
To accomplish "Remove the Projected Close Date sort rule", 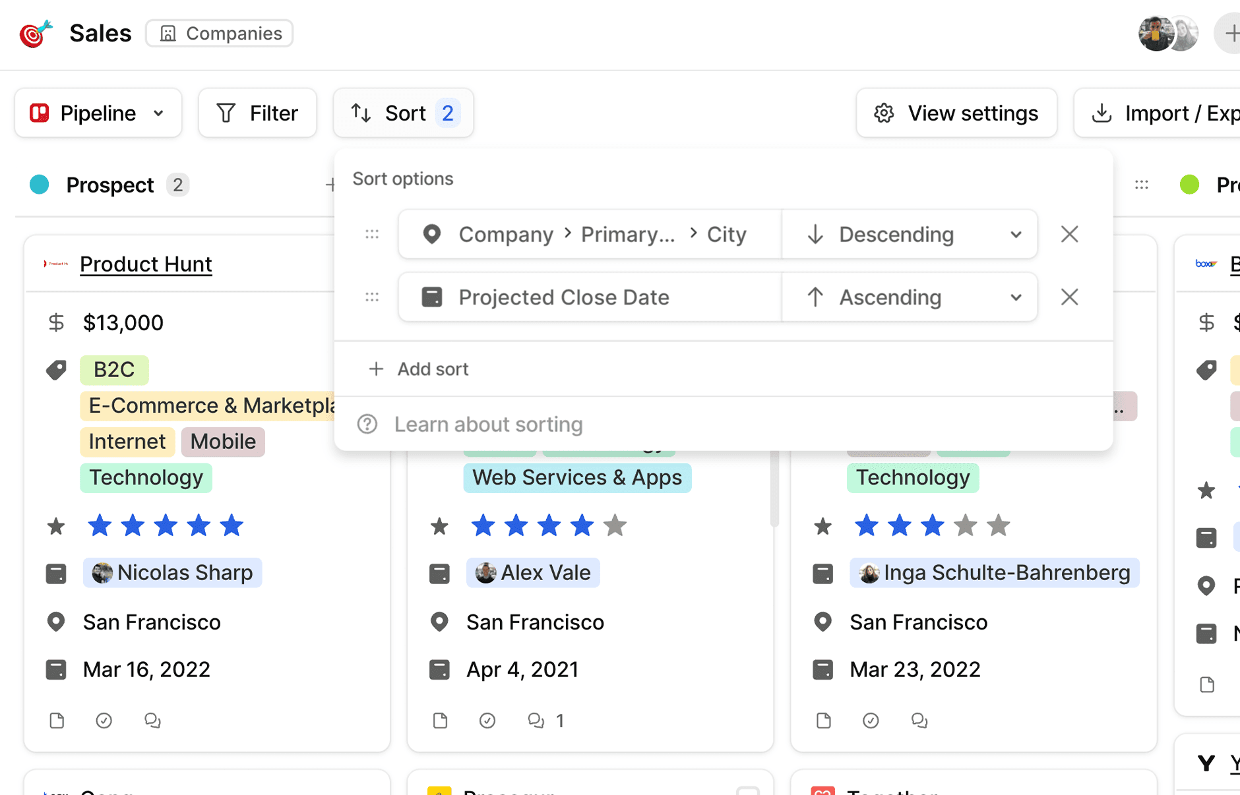I will click(1069, 297).
